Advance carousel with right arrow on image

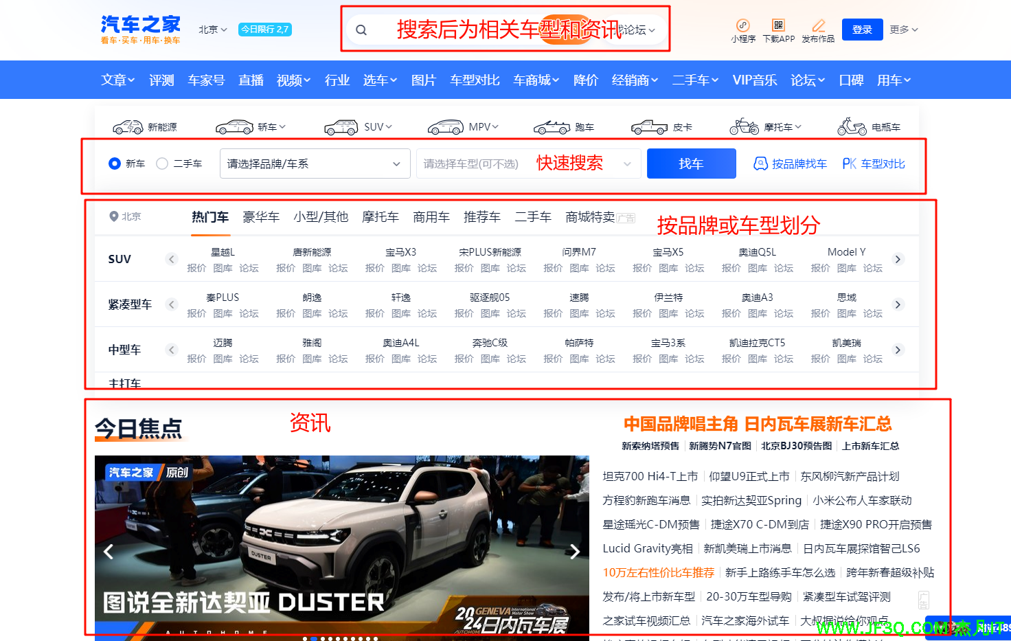tap(574, 551)
